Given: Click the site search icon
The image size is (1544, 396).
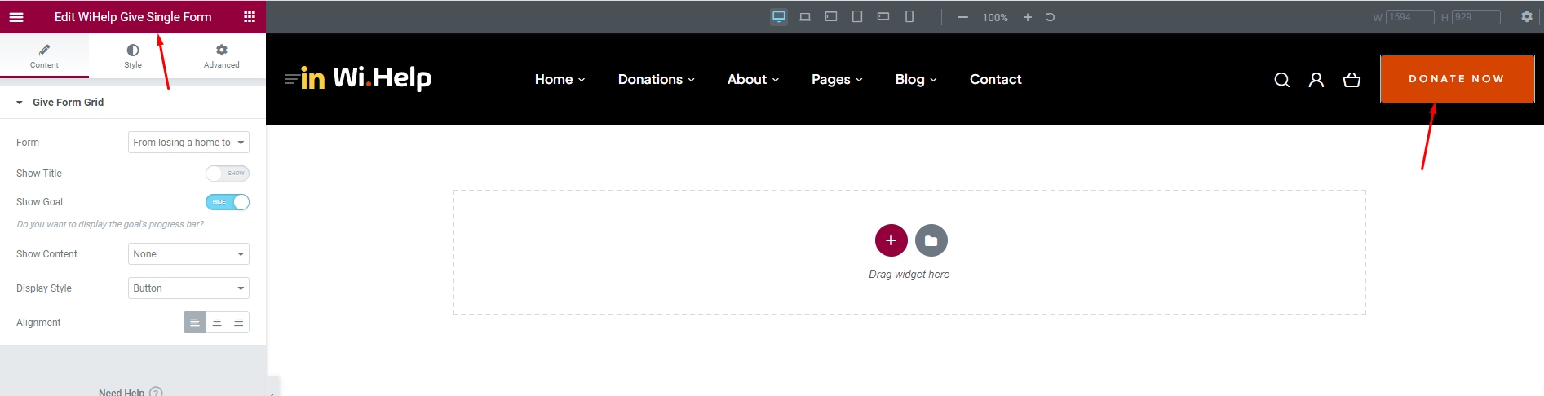Looking at the screenshot, I should coord(1282,80).
